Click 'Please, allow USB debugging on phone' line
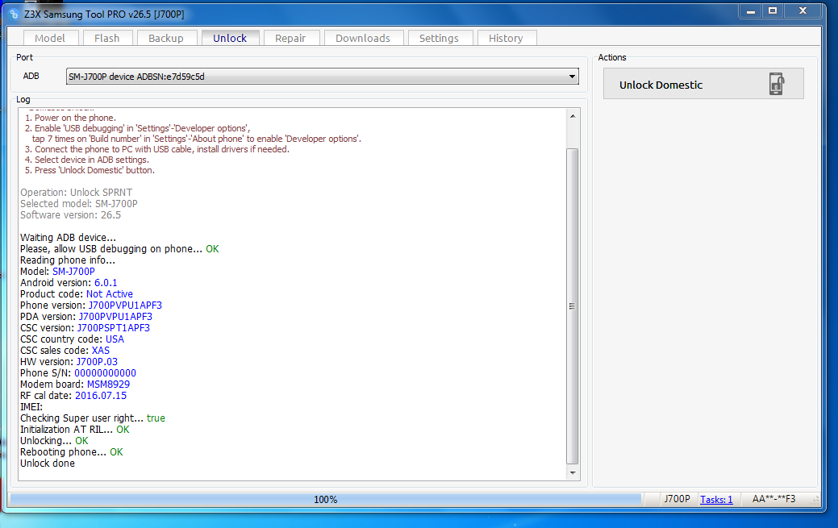 point(119,249)
